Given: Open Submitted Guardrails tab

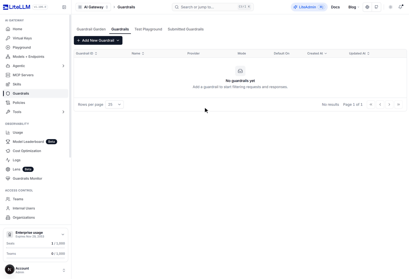Looking at the screenshot, I should tap(186, 29).
